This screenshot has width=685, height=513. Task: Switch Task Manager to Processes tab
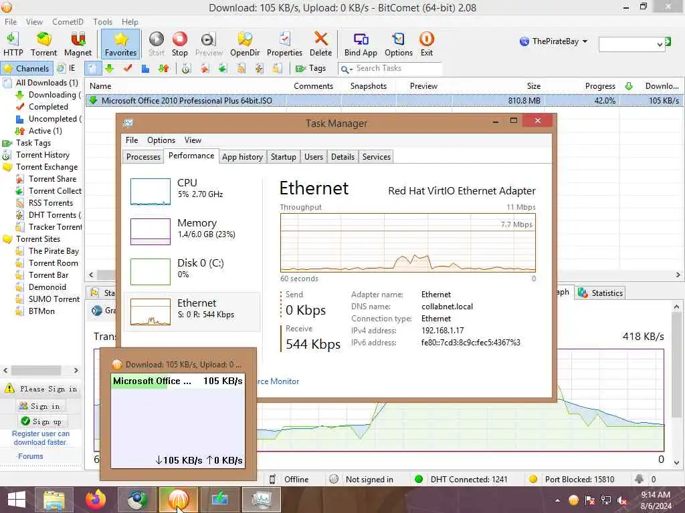click(x=143, y=157)
